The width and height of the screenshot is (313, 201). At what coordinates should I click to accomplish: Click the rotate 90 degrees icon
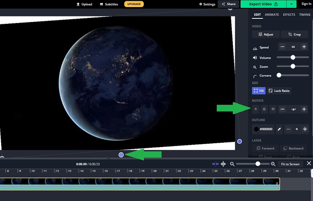(256, 109)
